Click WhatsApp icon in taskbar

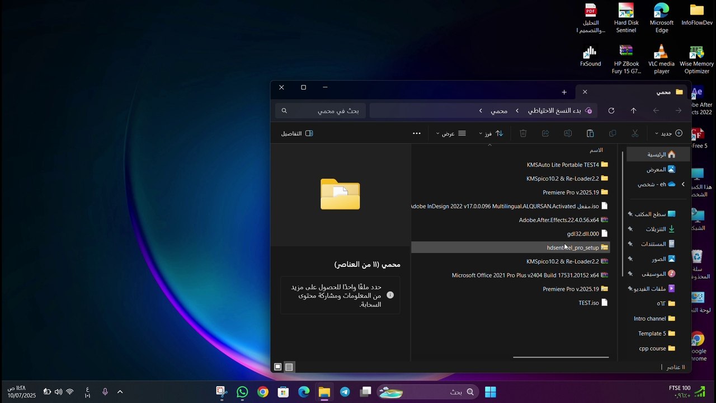(242, 392)
